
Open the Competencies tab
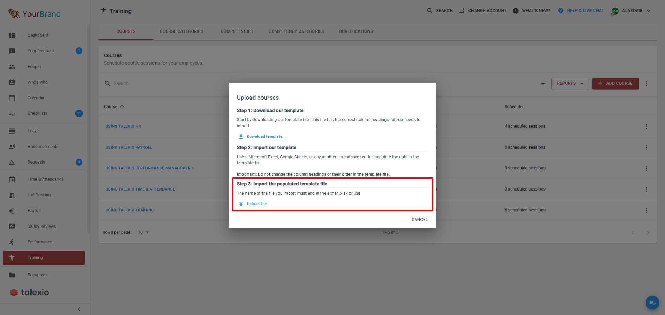coord(237,31)
